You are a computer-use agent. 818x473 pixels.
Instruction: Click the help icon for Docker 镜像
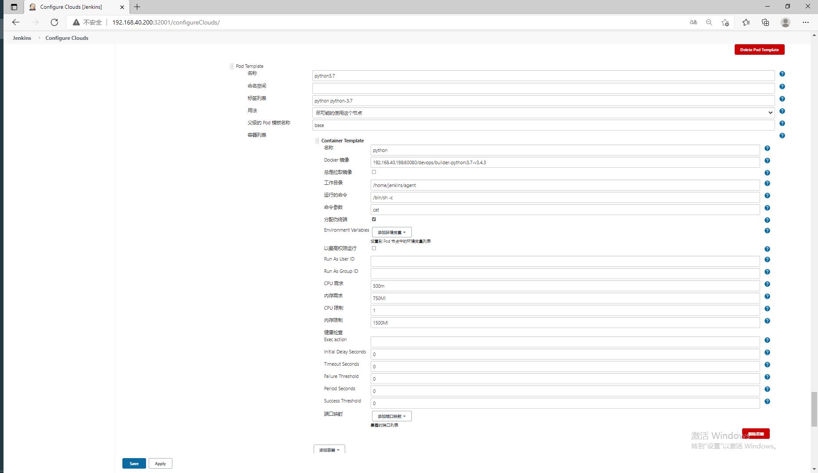pos(767,161)
